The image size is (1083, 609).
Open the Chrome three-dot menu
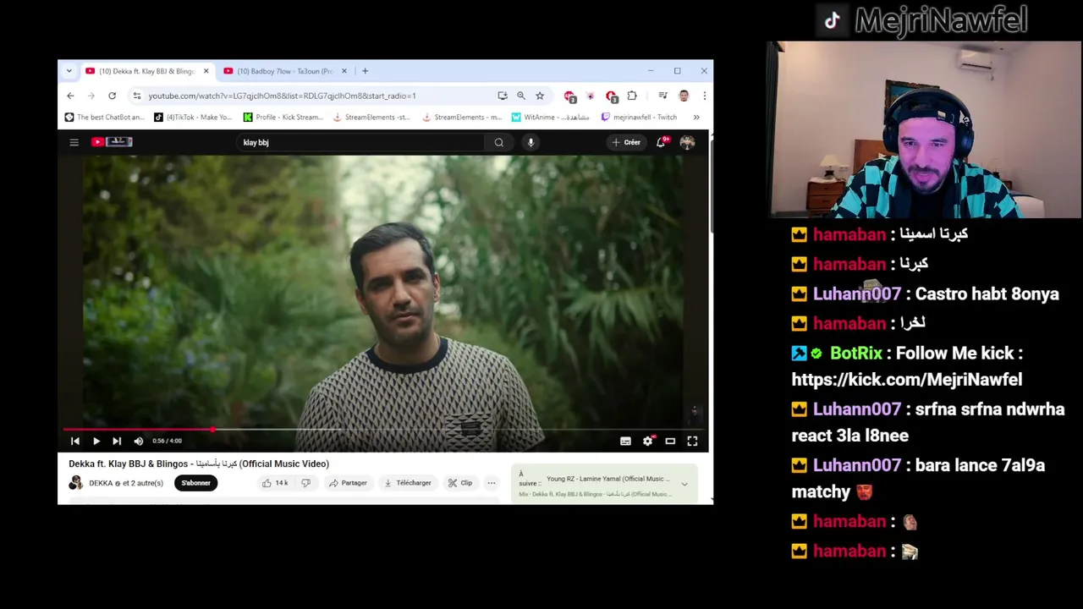pyautogui.click(x=704, y=96)
